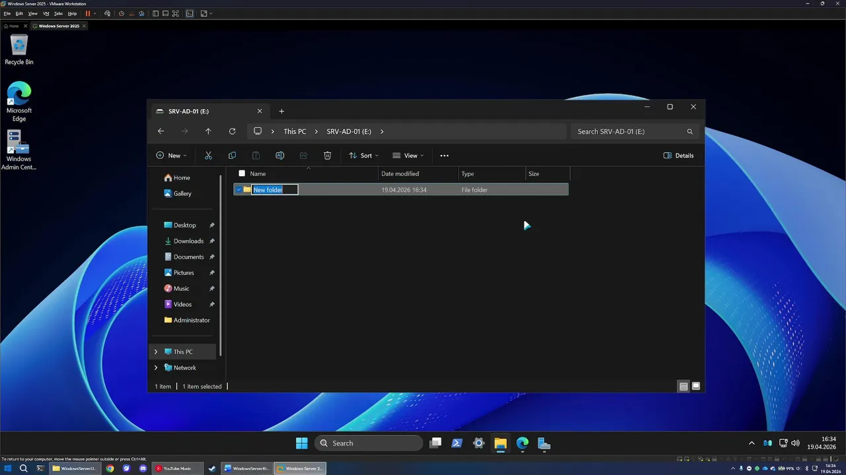Click VMware take snapshot clock icon
This screenshot has width=846, height=475.
coord(121,13)
